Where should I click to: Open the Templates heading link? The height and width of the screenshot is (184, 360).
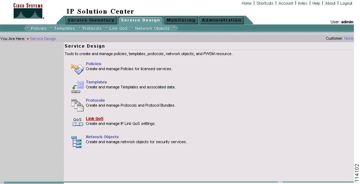pos(96,82)
